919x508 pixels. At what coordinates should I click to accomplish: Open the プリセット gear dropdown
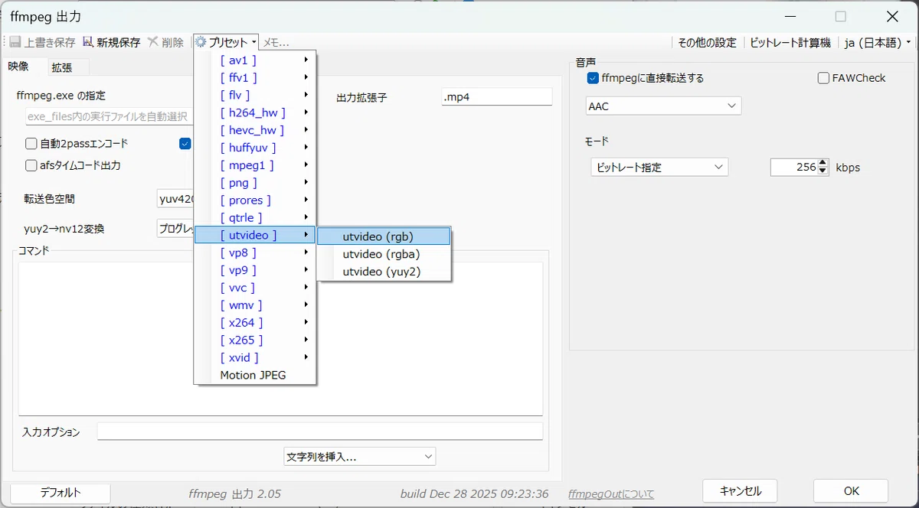coord(226,43)
